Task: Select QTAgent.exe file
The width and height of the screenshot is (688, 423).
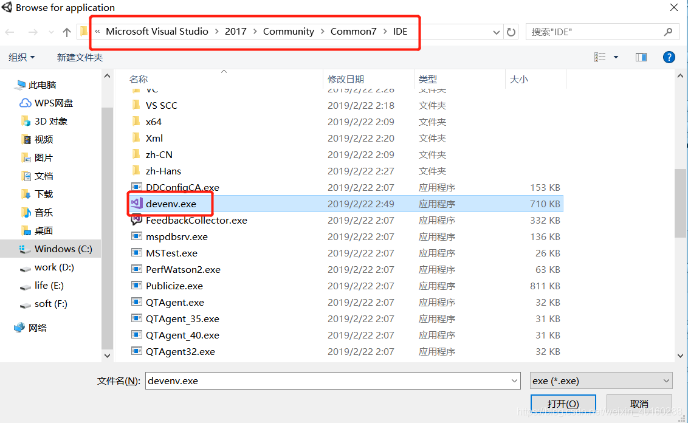Action: 175,303
